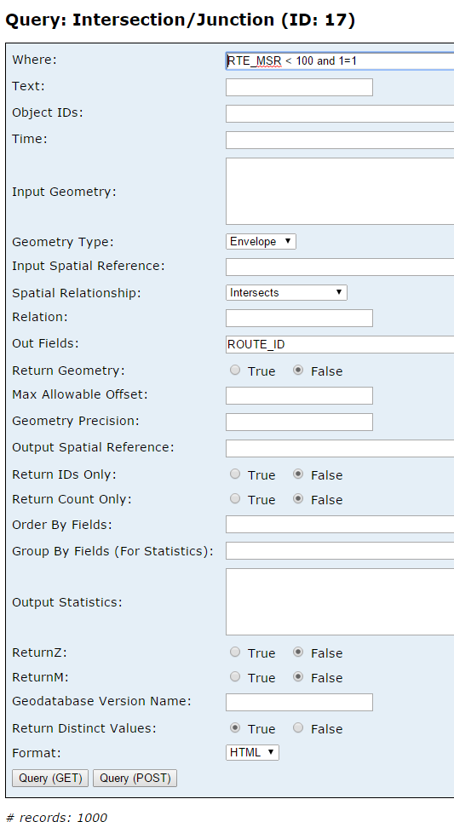Click the Object IDs input field
Screen dimensions: 454x822
340,113
